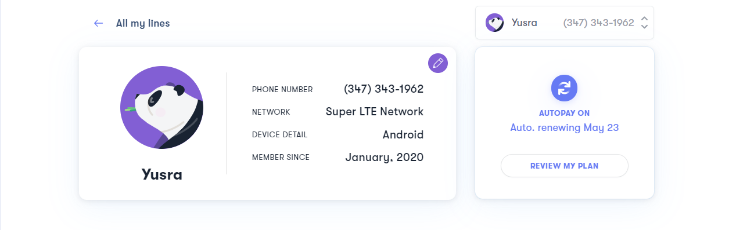Open the Yusra line selector dropdown

point(565,23)
